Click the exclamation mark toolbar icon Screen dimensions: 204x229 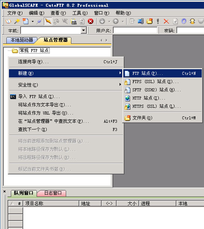click(158, 21)
